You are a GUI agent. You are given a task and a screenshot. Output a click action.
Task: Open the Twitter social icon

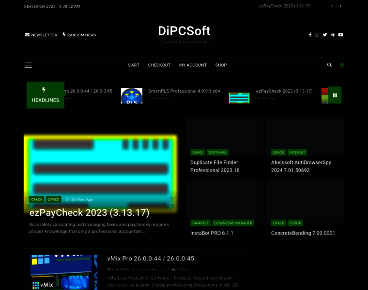pos(325,35)
